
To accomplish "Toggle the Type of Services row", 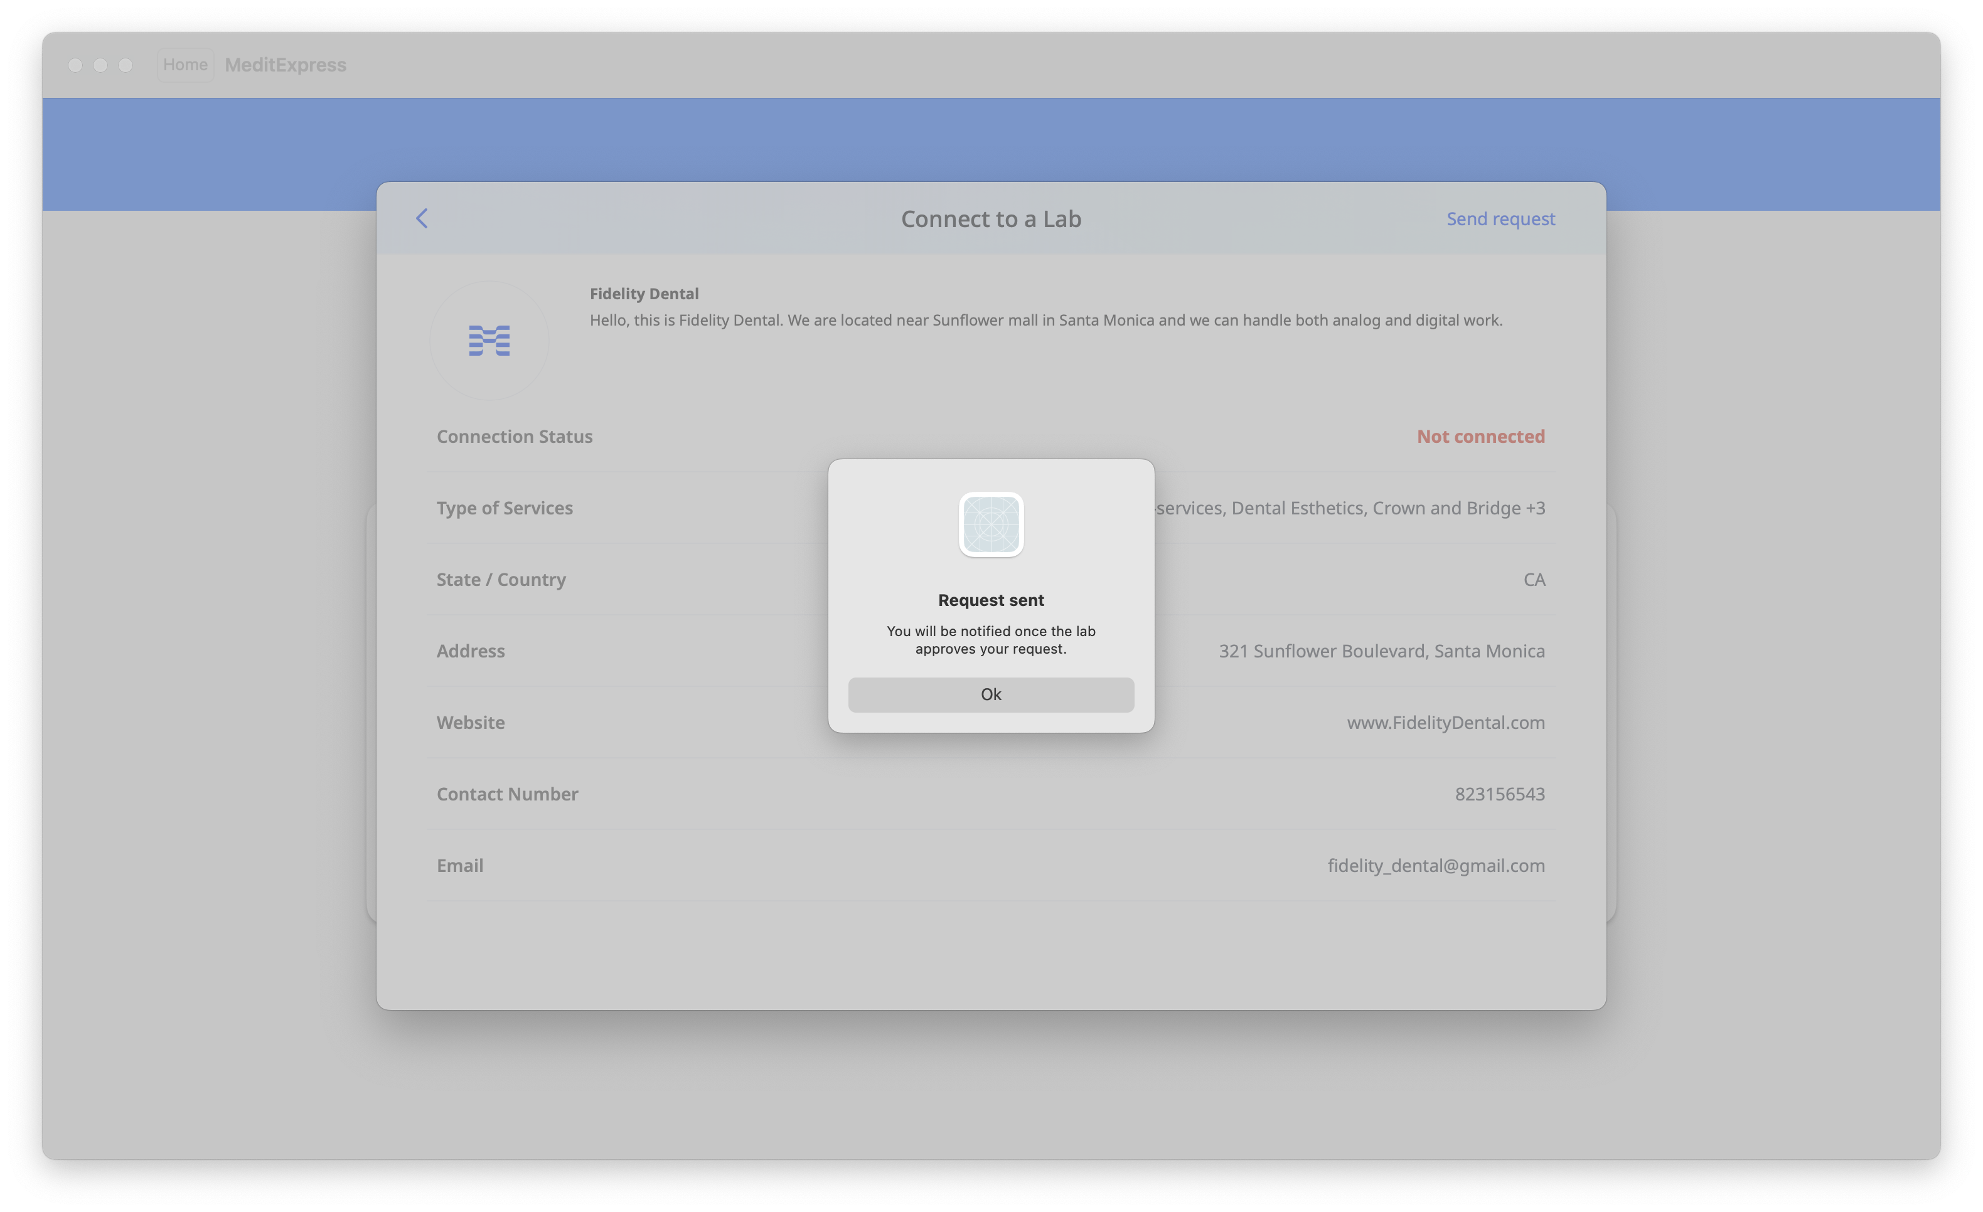I will pos(505,508).
